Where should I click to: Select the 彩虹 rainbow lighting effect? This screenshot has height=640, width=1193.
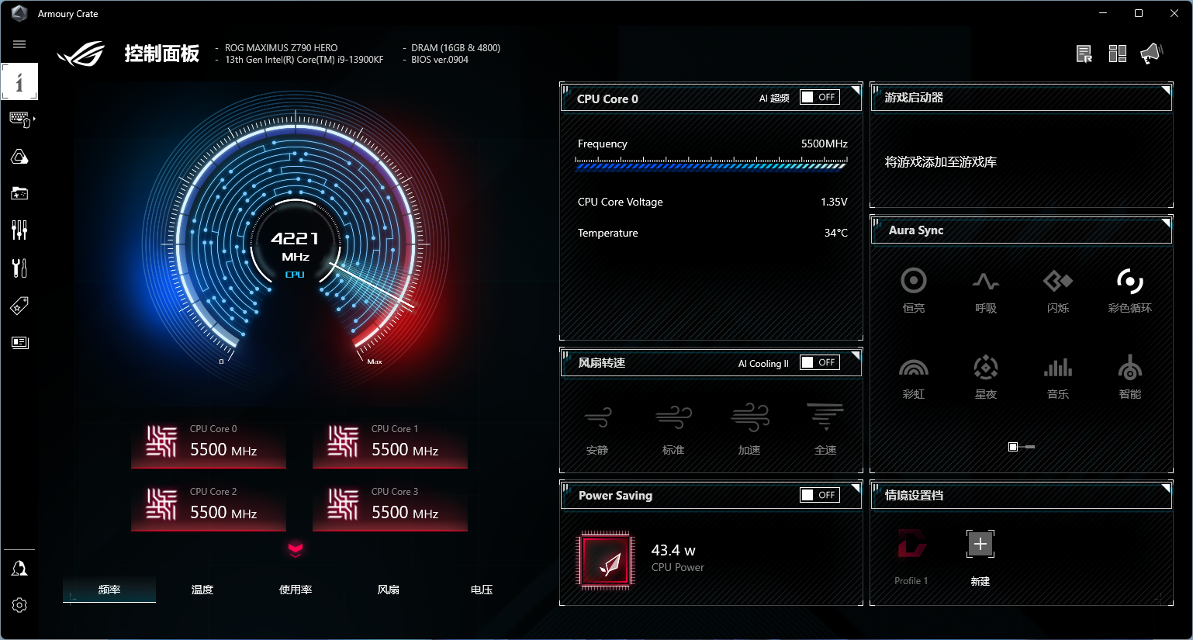pyautogui.click(x=914, y=377)
